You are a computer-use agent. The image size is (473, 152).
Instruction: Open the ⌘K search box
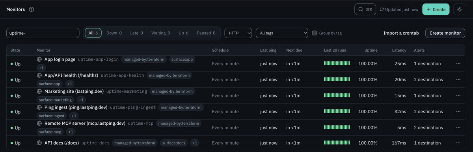click(x=365, y=9)
